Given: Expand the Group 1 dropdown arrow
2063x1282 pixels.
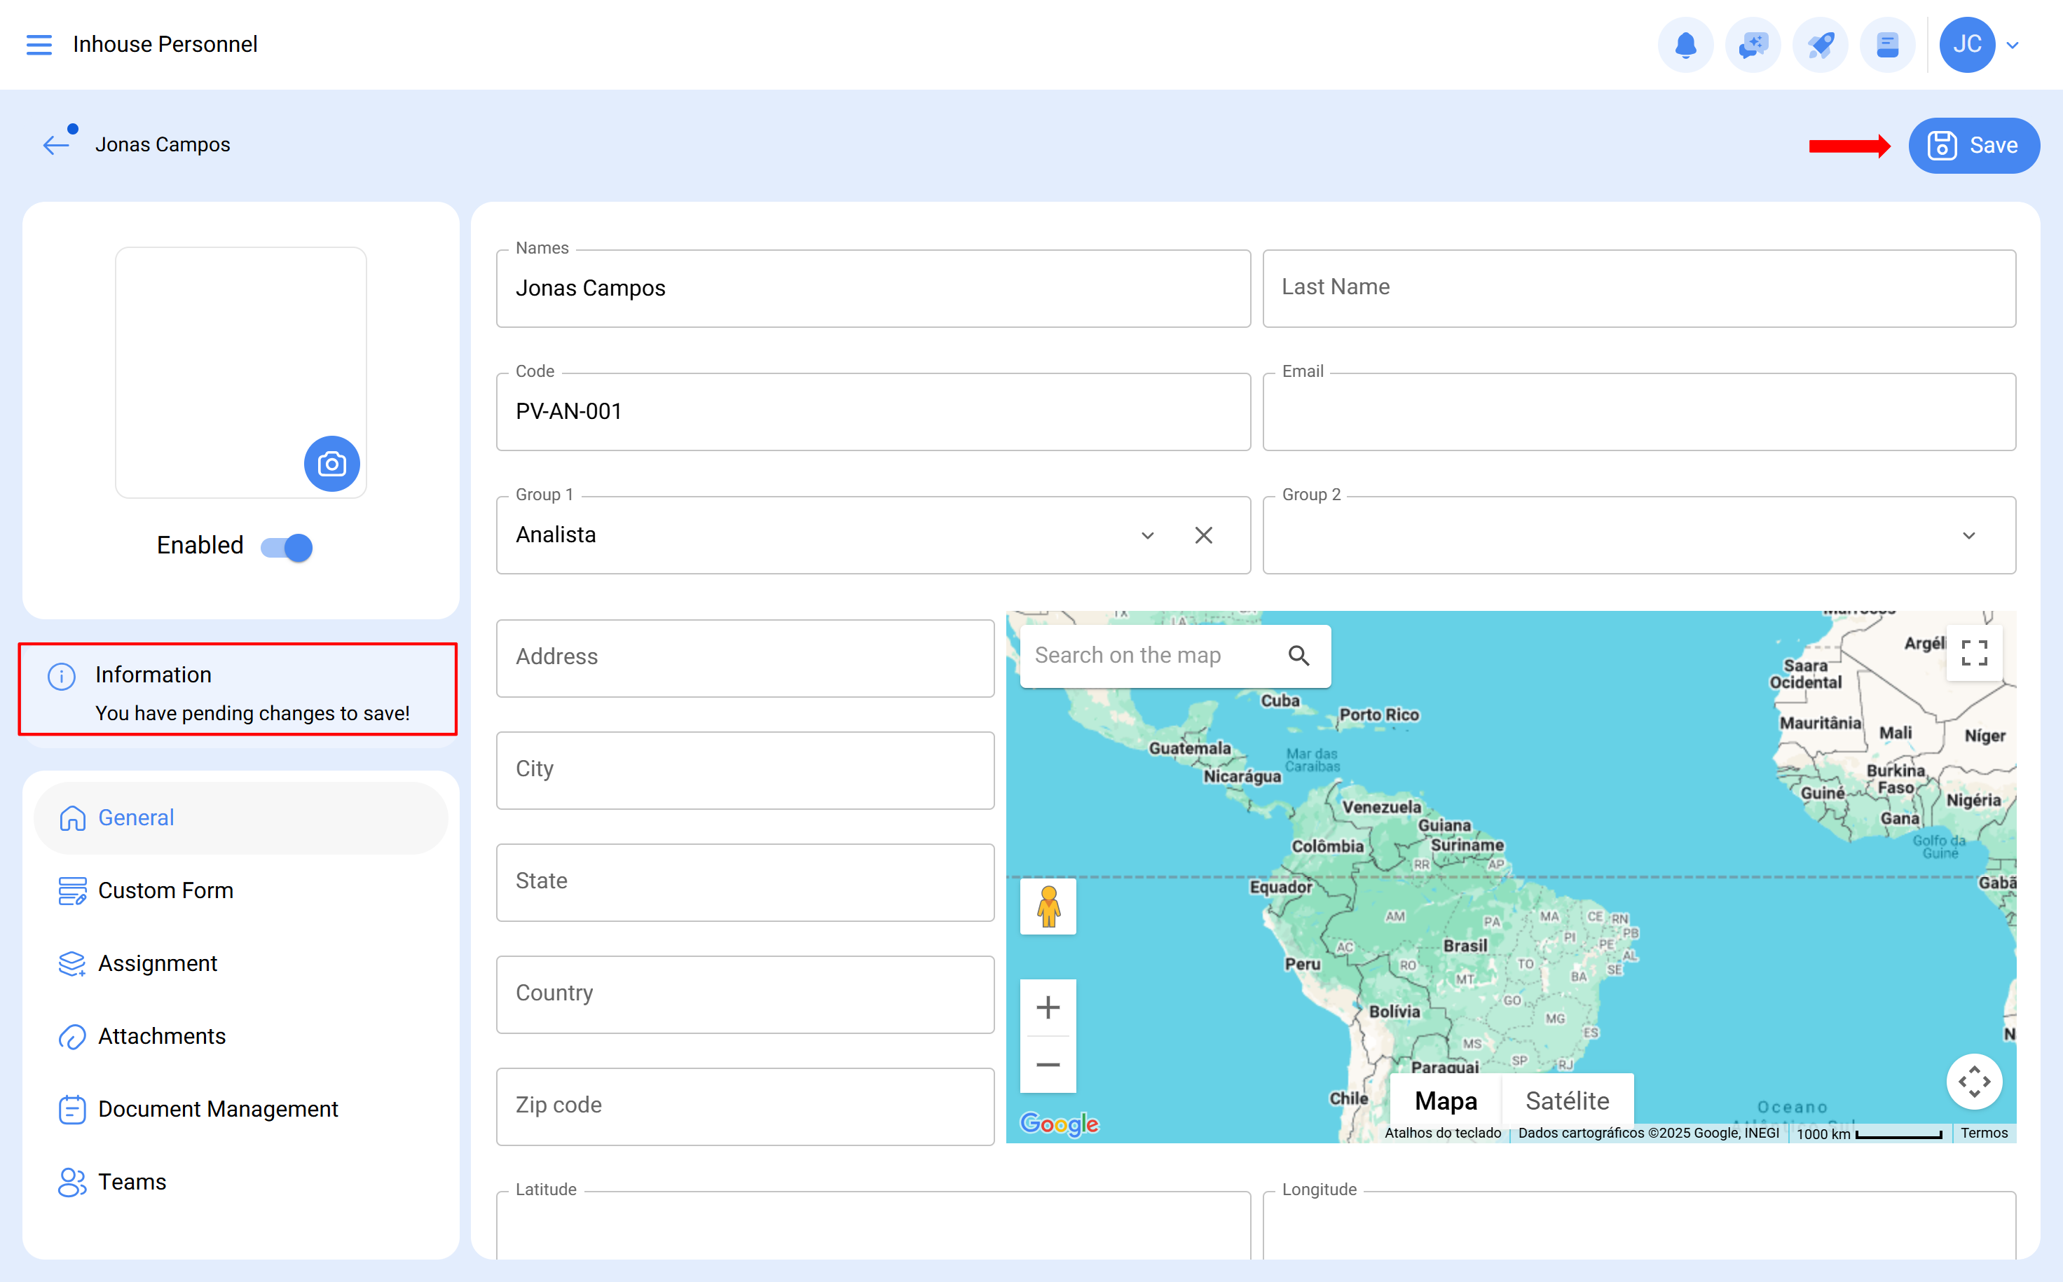Looking at the screenshot, I should (1147, 536).
